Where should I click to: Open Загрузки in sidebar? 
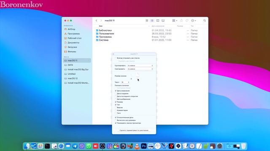point(77,47)
